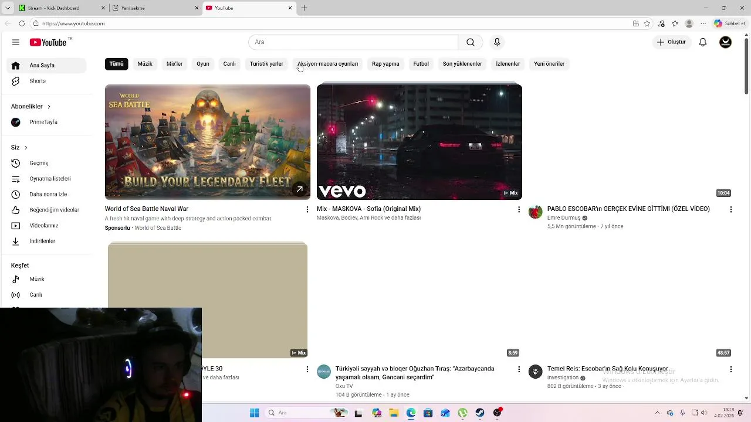Viewport: 751px width, 422px height.
Task: Open options for Türkiyəli səyyah video
Action: [519, 369]
